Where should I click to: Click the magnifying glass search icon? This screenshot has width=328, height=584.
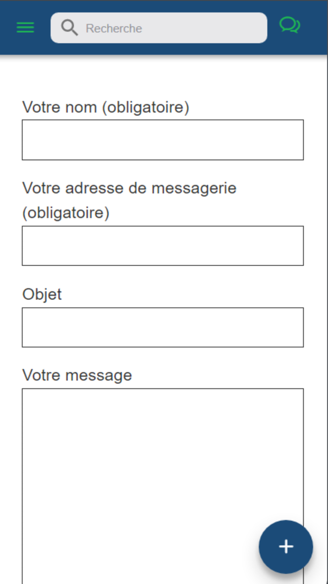click(x=69, y=28)
